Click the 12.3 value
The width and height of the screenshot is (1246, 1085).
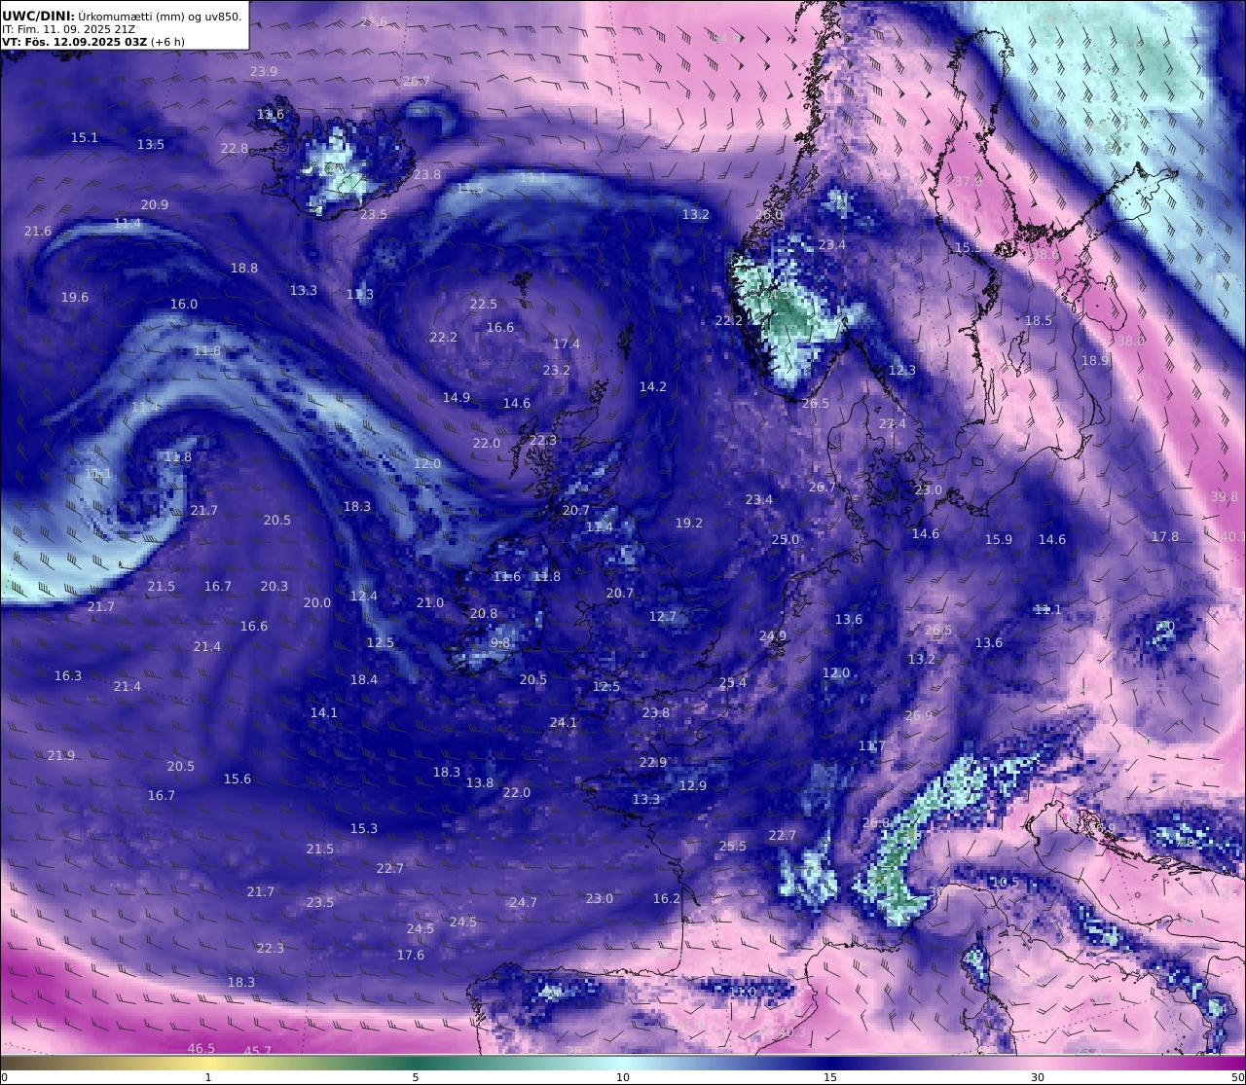point(902,371)
